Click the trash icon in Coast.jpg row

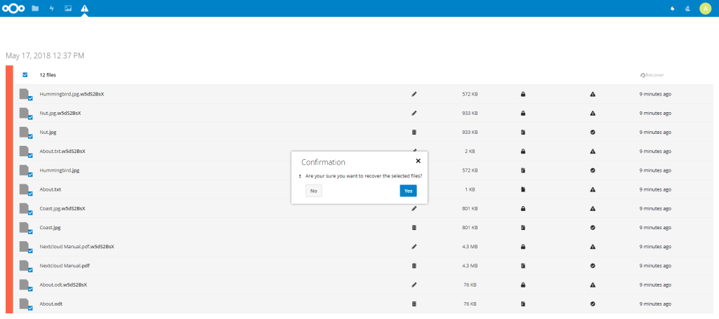point(414,227)
